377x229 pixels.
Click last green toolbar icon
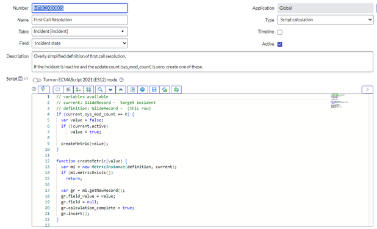(x=176, y=90)
